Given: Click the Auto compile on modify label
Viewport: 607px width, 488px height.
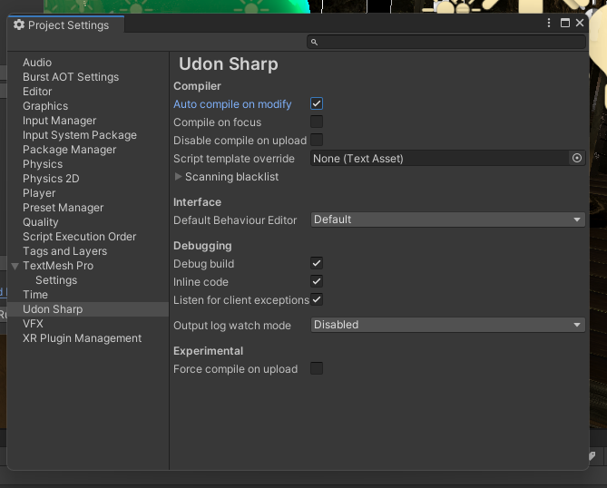Looking at the screenshot, I should tap(232, 104).
